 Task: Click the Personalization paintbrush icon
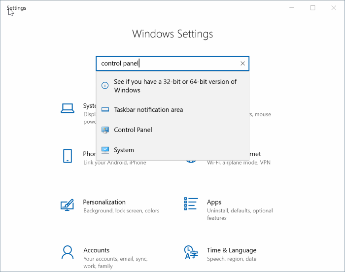pos(67,205)
